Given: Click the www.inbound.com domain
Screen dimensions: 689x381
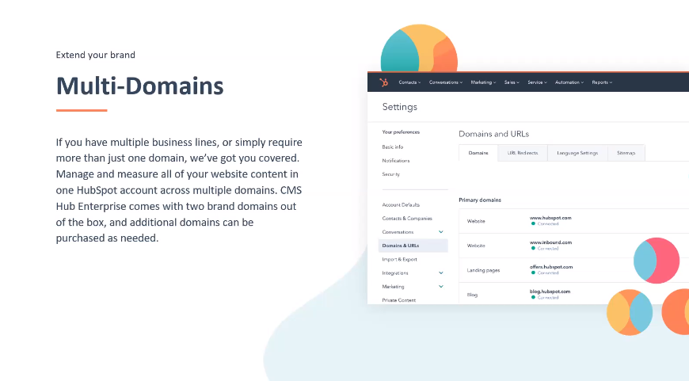Looking at the screenshot, I should (550, 242).
